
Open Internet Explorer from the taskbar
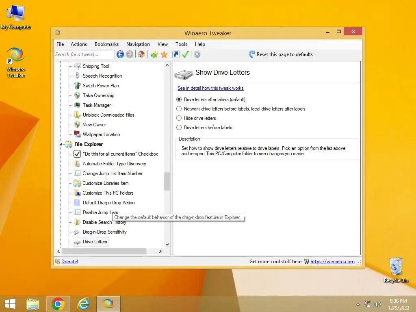coord(83,304)
